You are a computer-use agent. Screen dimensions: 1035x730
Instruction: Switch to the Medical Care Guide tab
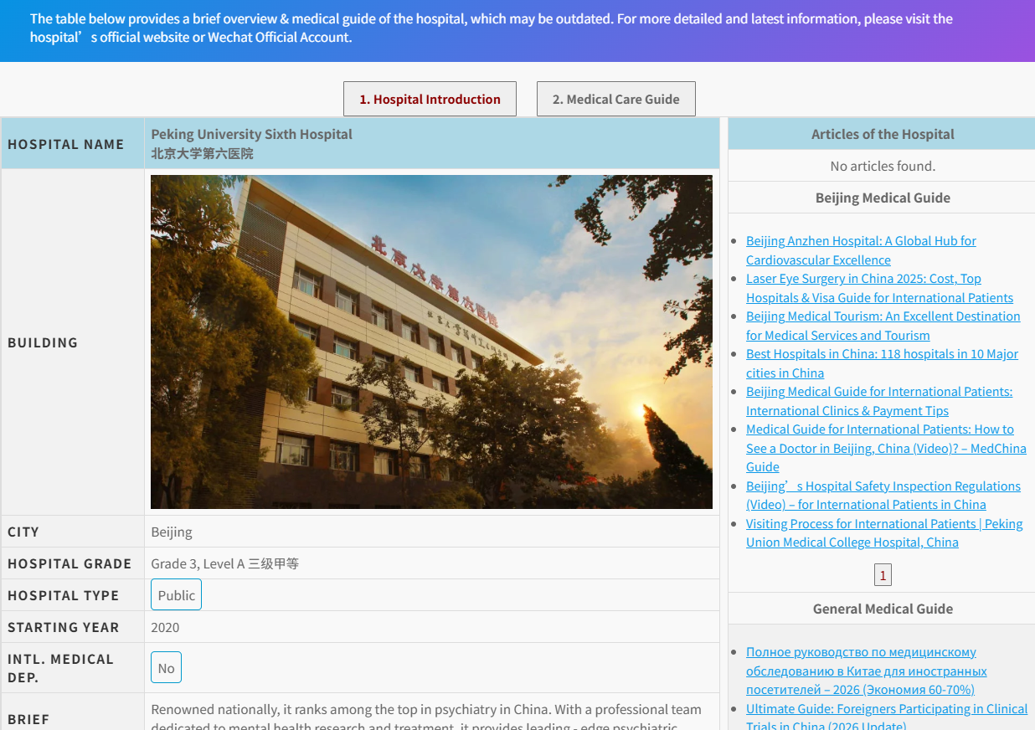coord(615,99)
